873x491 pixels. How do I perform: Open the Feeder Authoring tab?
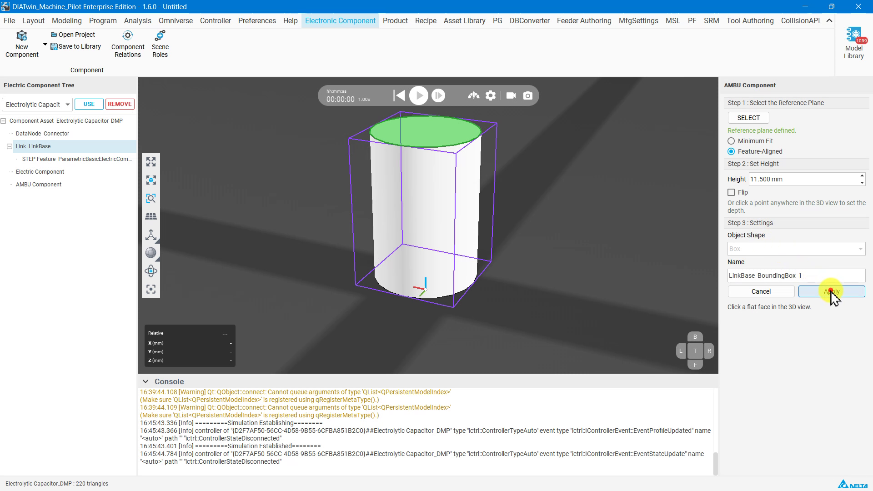click(x=584, y=20)
